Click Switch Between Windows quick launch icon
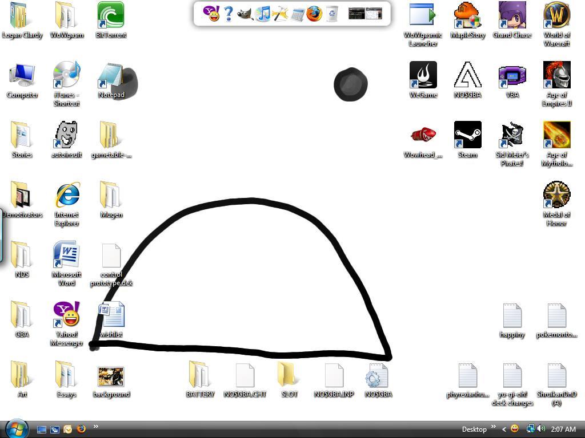Screen dimensions: 585x438 point(55,429)
